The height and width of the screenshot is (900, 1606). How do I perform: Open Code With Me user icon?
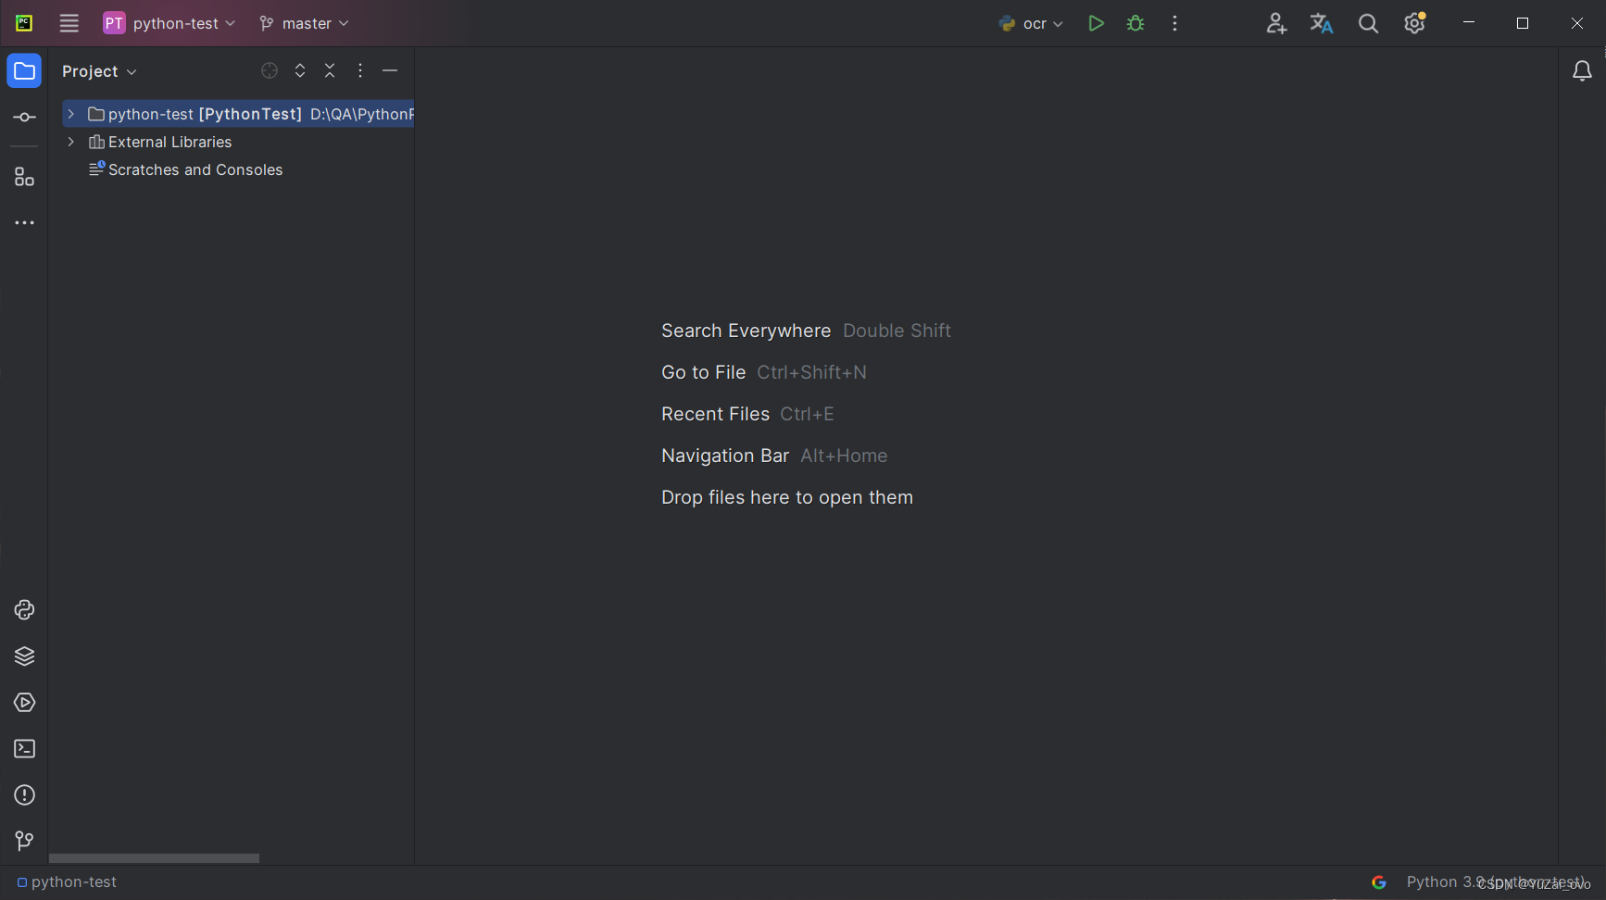1276,23
